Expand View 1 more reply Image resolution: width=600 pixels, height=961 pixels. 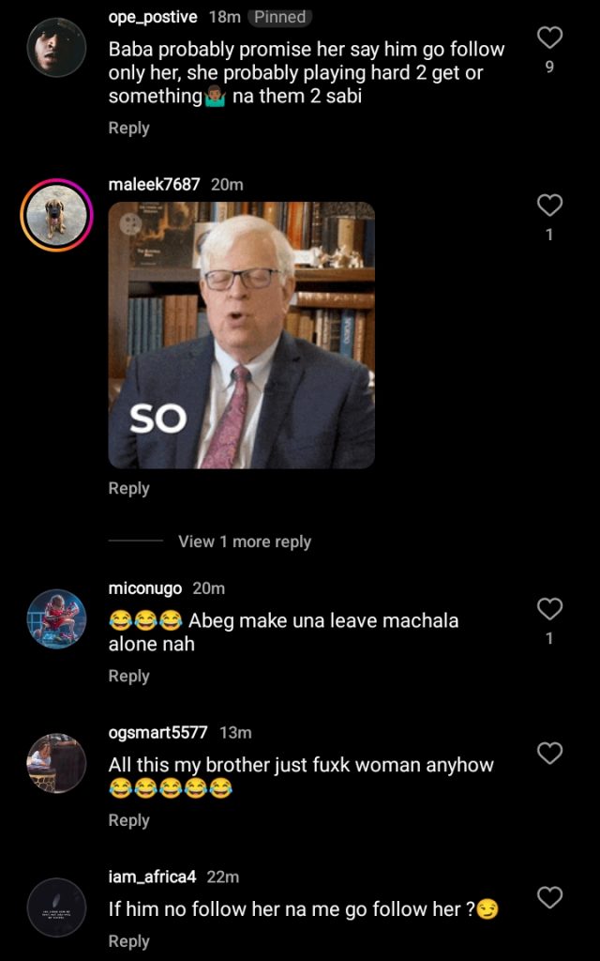[x=245, y=542]
